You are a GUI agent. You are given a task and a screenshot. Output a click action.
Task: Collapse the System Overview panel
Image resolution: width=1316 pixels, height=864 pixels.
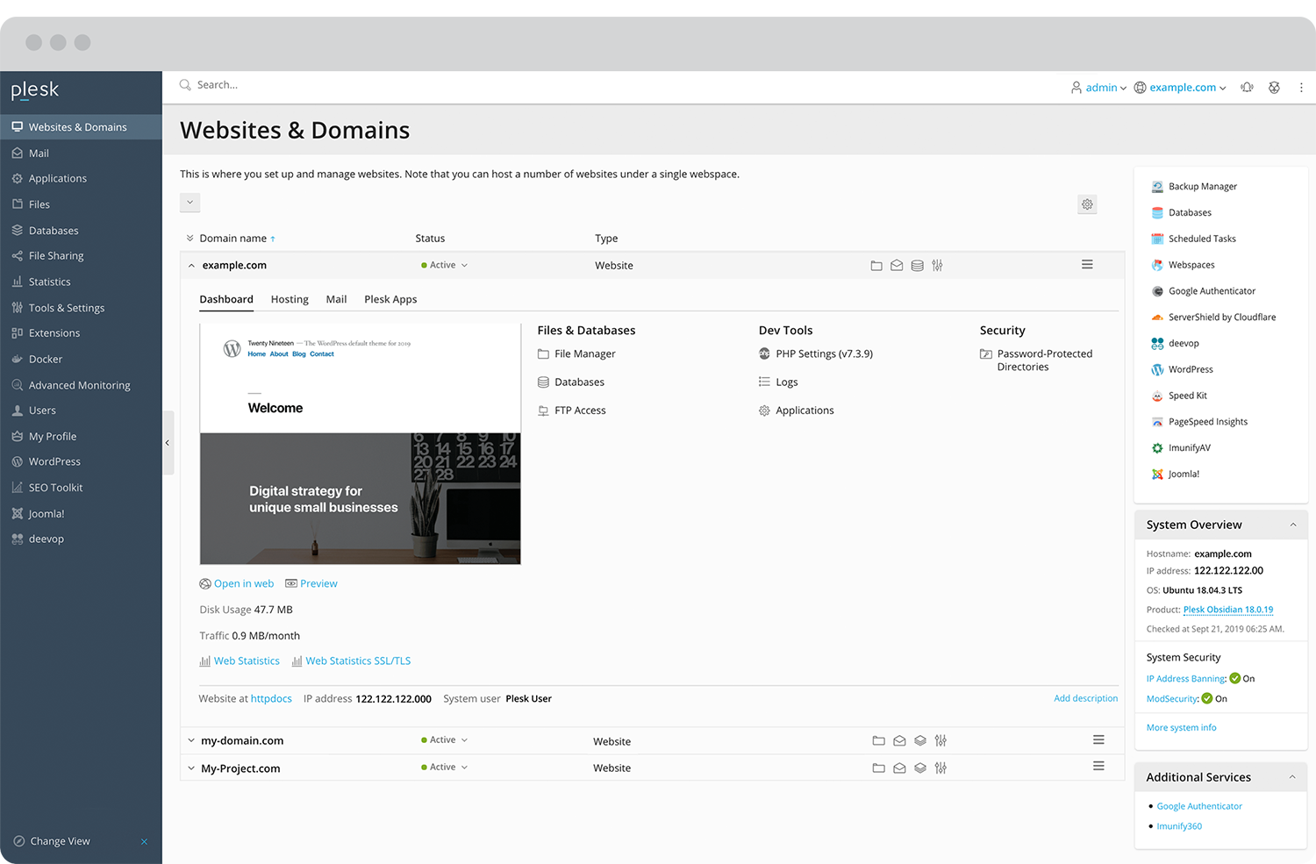[1292, 525]
